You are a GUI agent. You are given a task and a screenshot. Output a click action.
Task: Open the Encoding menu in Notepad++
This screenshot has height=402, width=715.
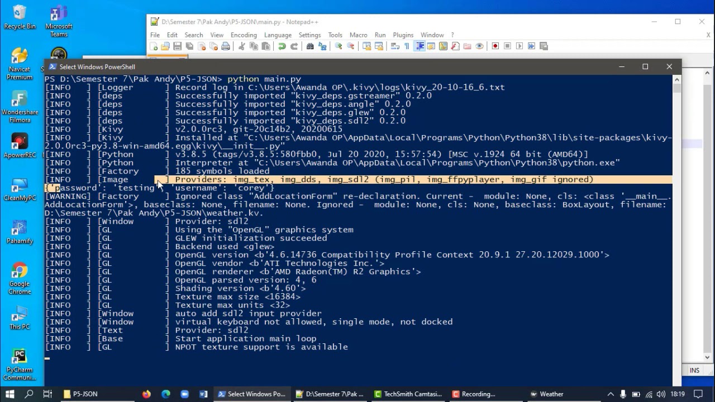(244, 35)
